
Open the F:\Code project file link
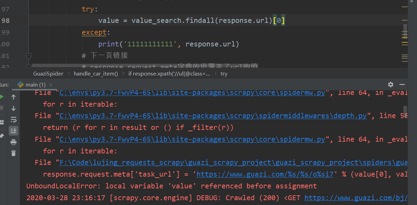tap(233, 162)
